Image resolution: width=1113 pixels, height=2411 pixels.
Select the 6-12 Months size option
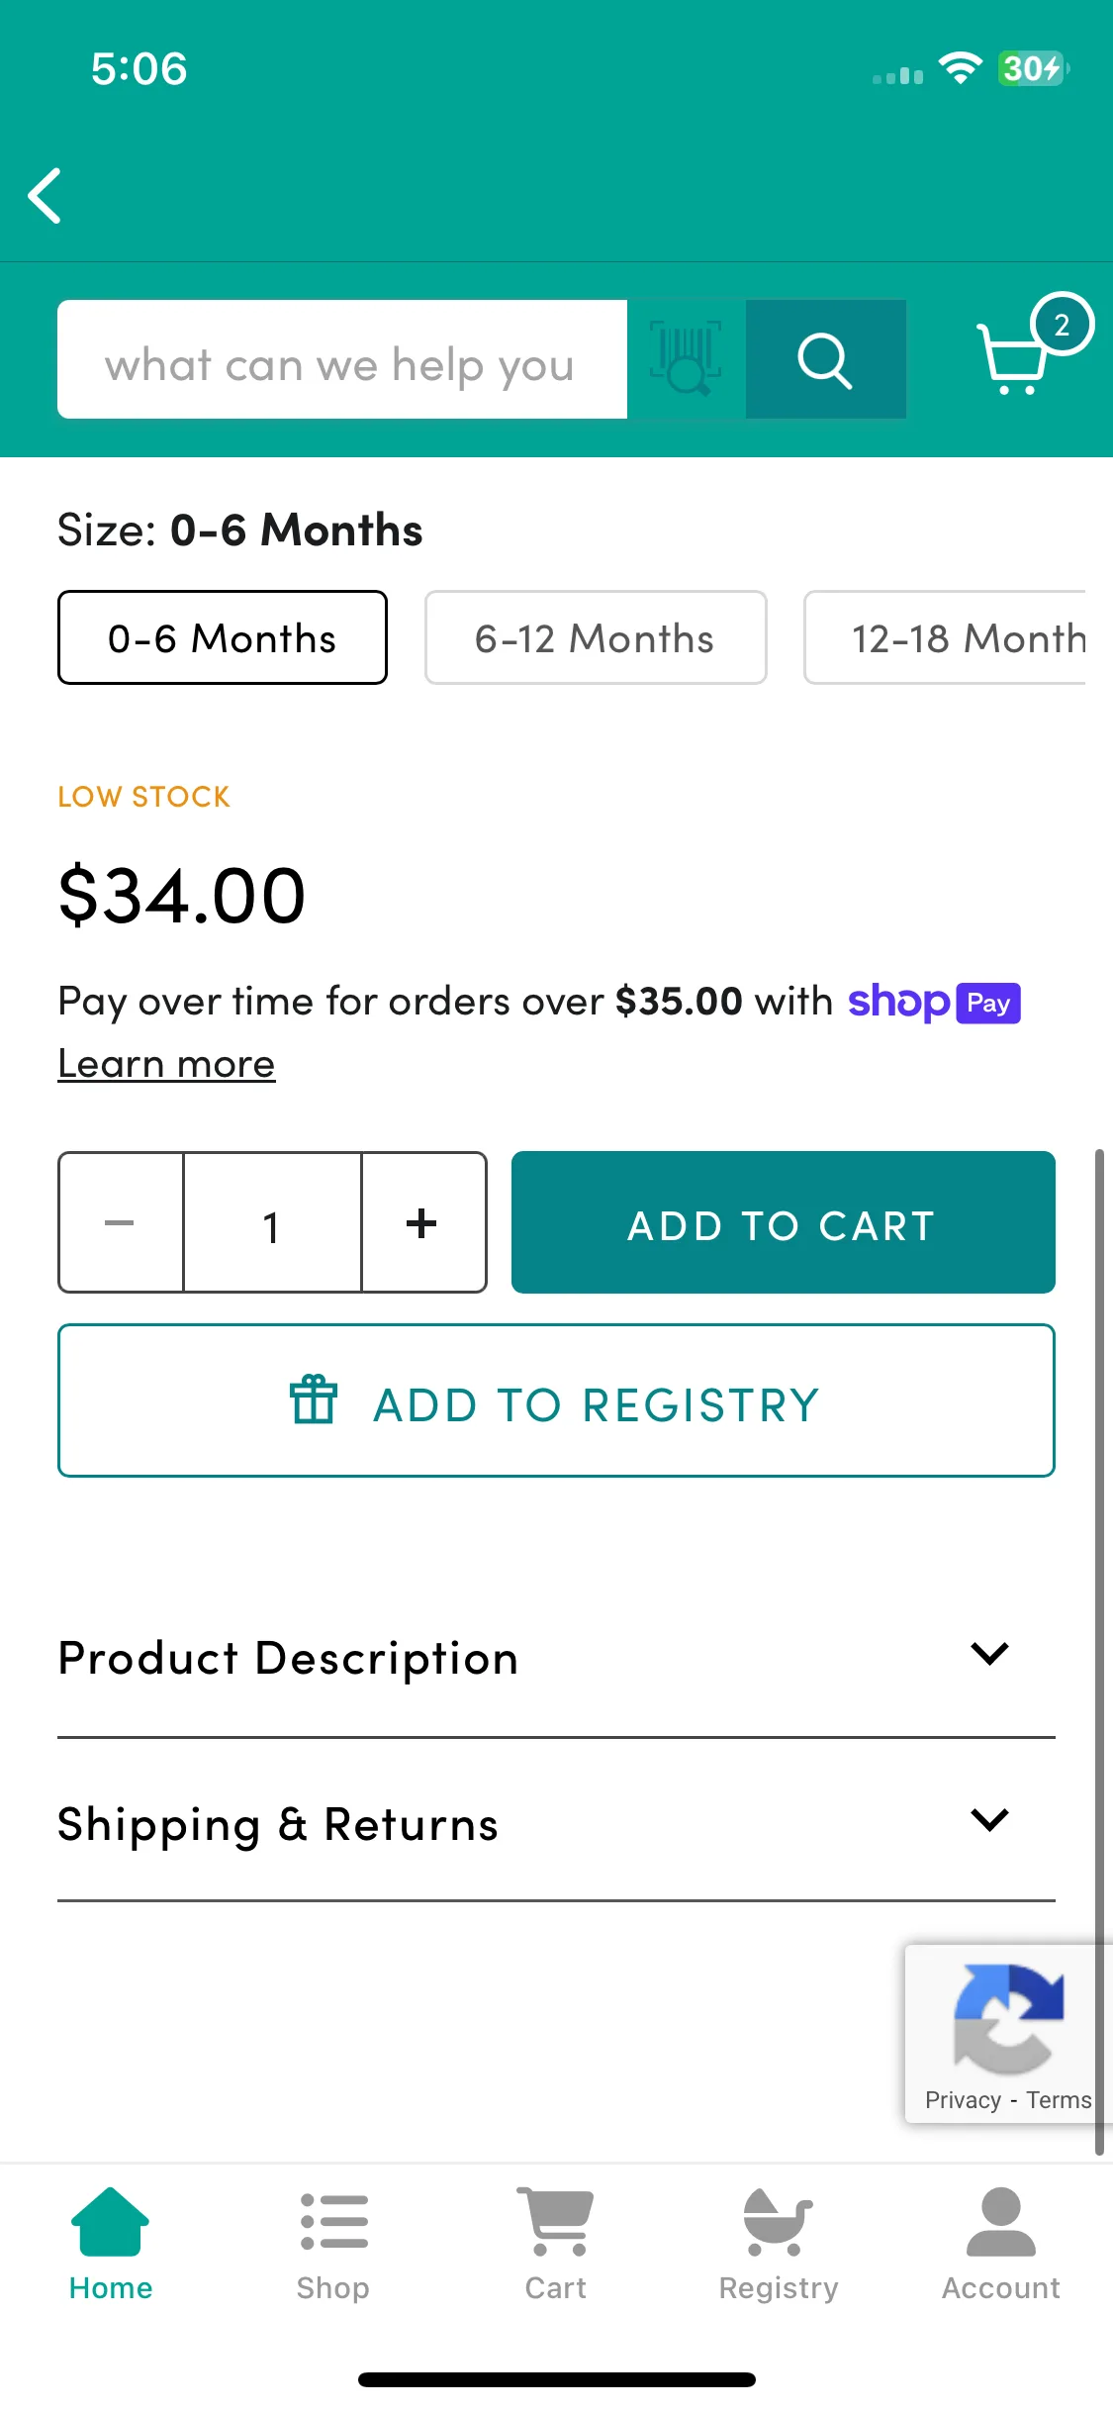coord(596,637)
